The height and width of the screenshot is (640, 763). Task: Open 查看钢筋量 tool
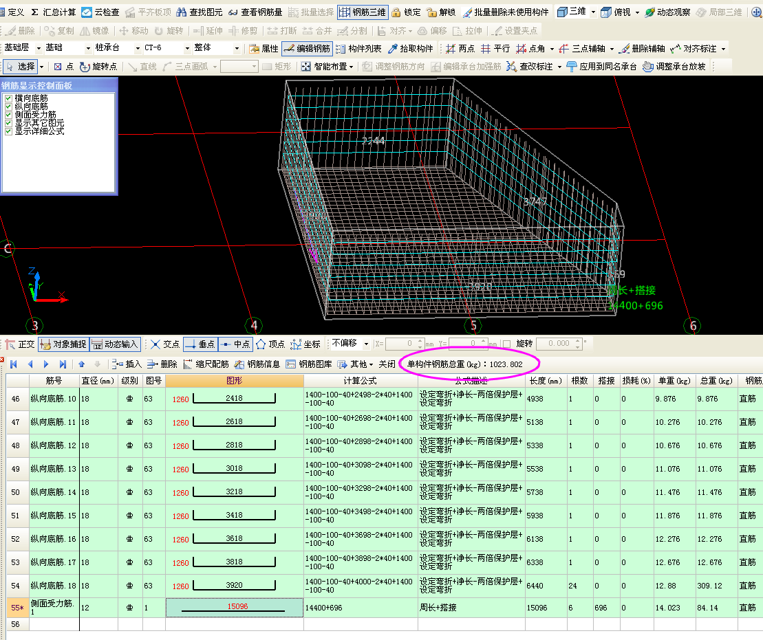point(255,12)
